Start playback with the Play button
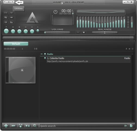The height and width of the screenshot is (131, 137). coord(6,31)
